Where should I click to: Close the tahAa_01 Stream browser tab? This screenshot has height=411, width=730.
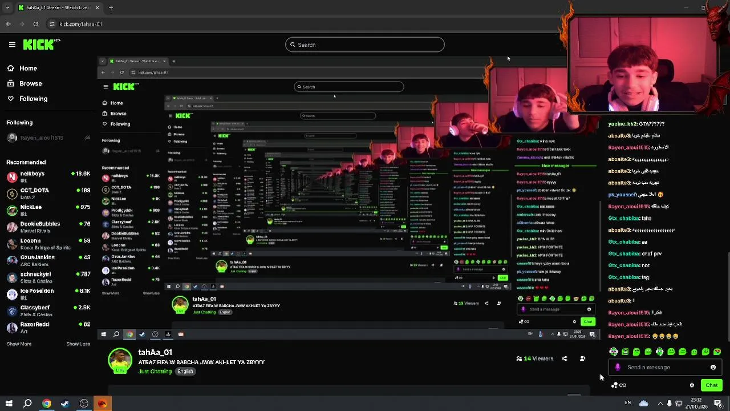(x=97, y=7)
